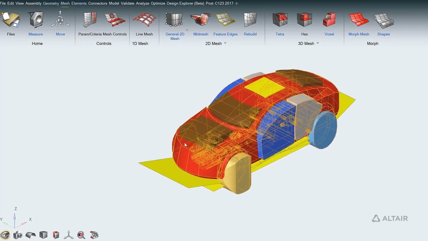Open the Design Explorer (Beta) tab
The width and height of the screenshot is (428, 241).
185,3
